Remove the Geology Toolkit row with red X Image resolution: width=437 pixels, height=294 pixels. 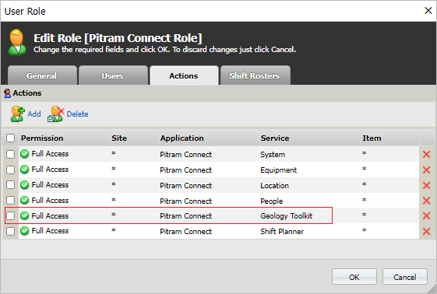tap(426, 216)
